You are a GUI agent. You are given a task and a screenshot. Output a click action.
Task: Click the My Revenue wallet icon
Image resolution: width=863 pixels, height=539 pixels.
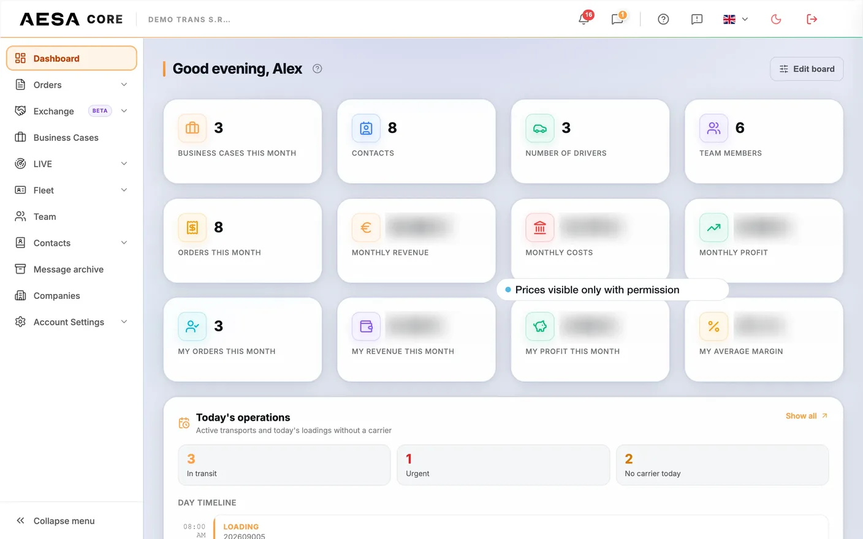click(x=366, y=326)
